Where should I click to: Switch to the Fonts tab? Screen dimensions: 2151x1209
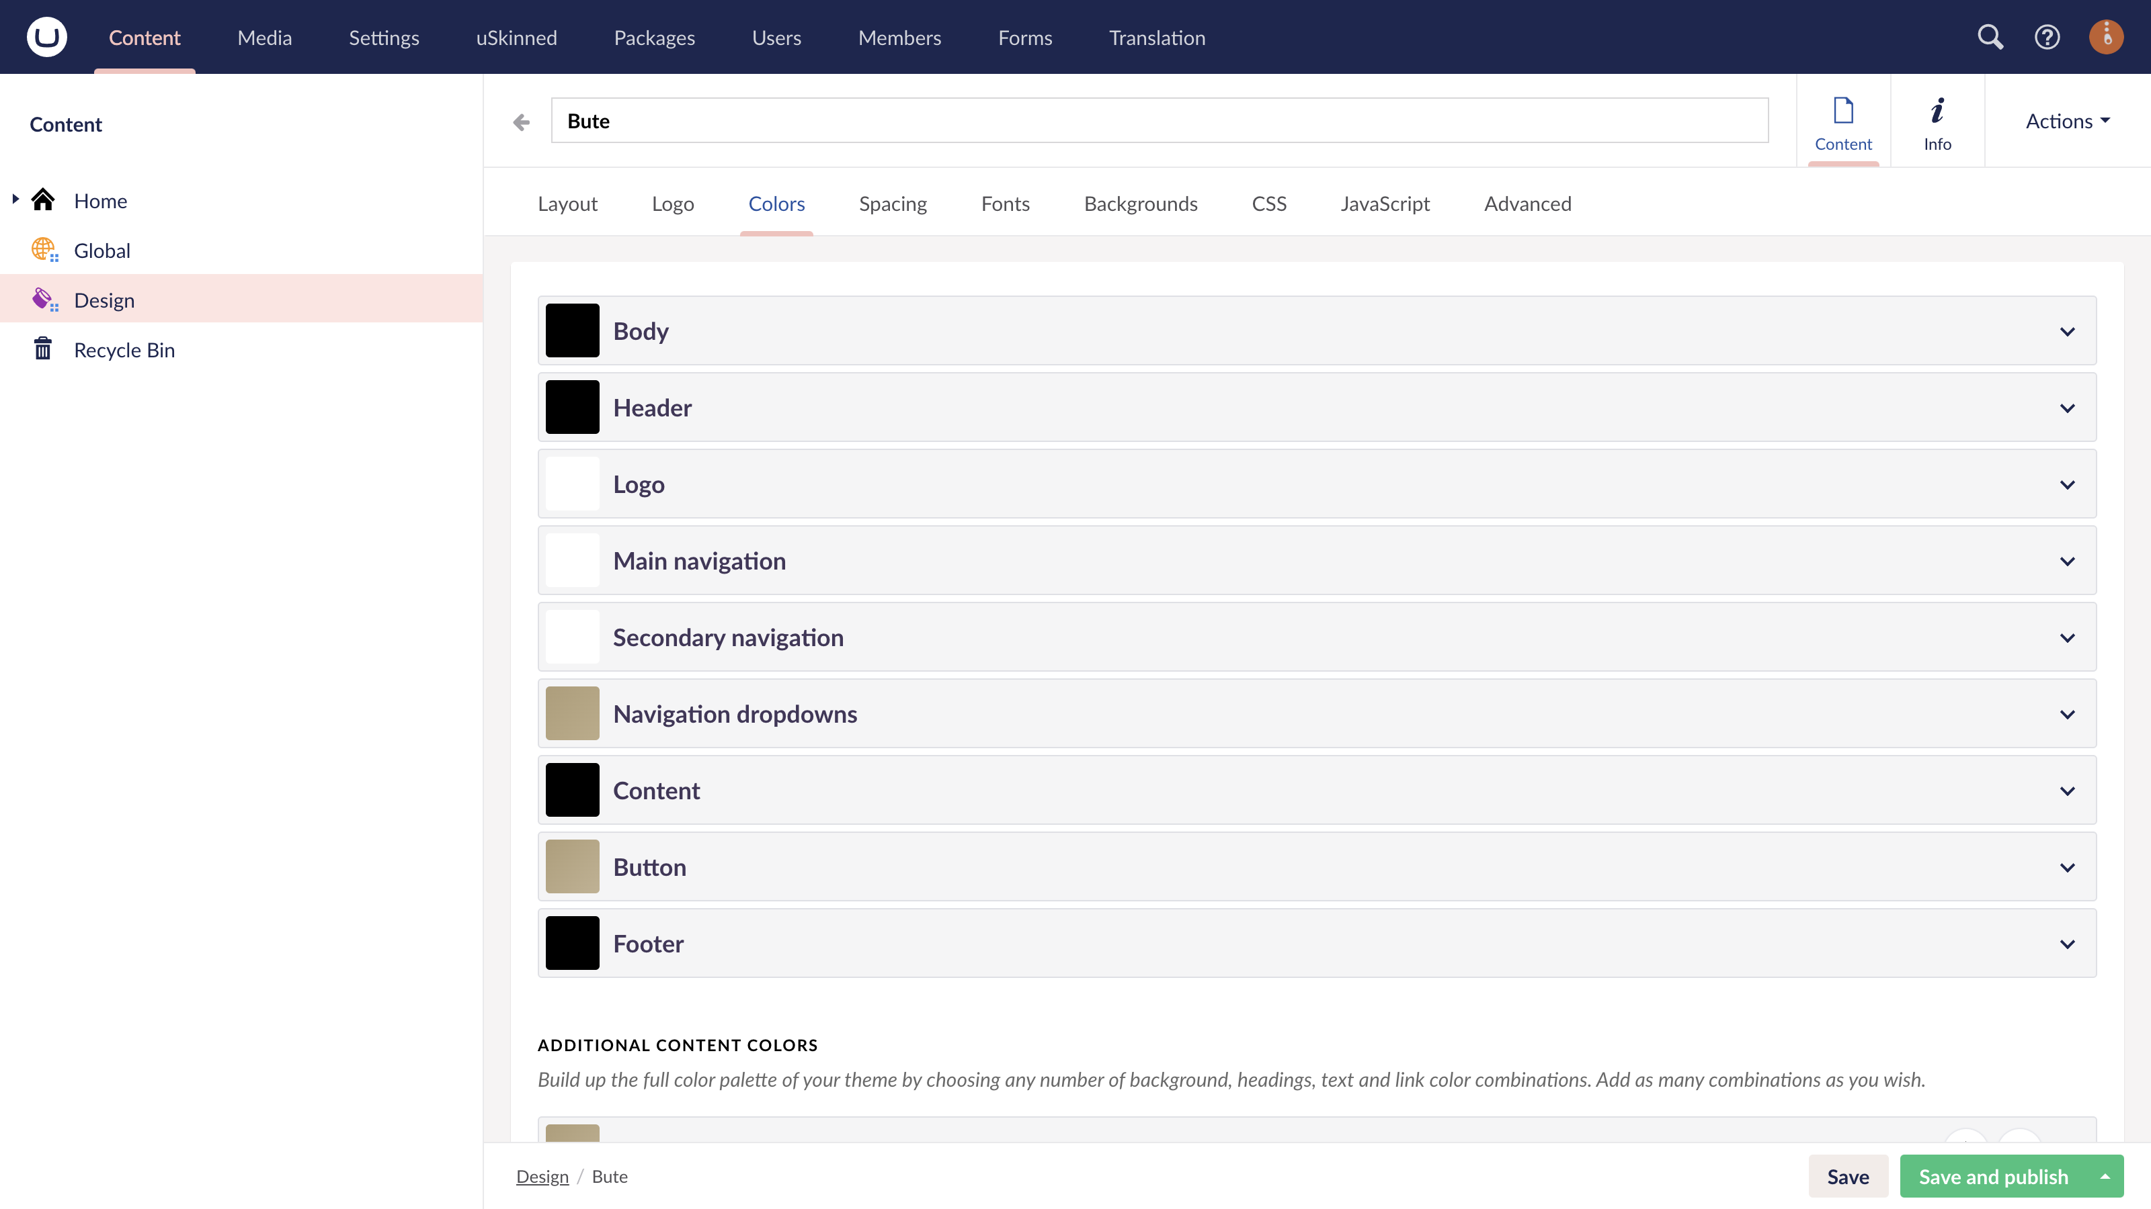point(1004,204)
